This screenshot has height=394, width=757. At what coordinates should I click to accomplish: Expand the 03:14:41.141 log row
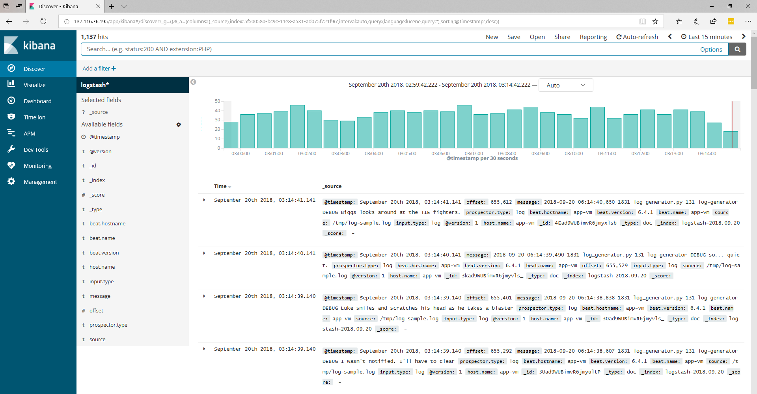204,200
